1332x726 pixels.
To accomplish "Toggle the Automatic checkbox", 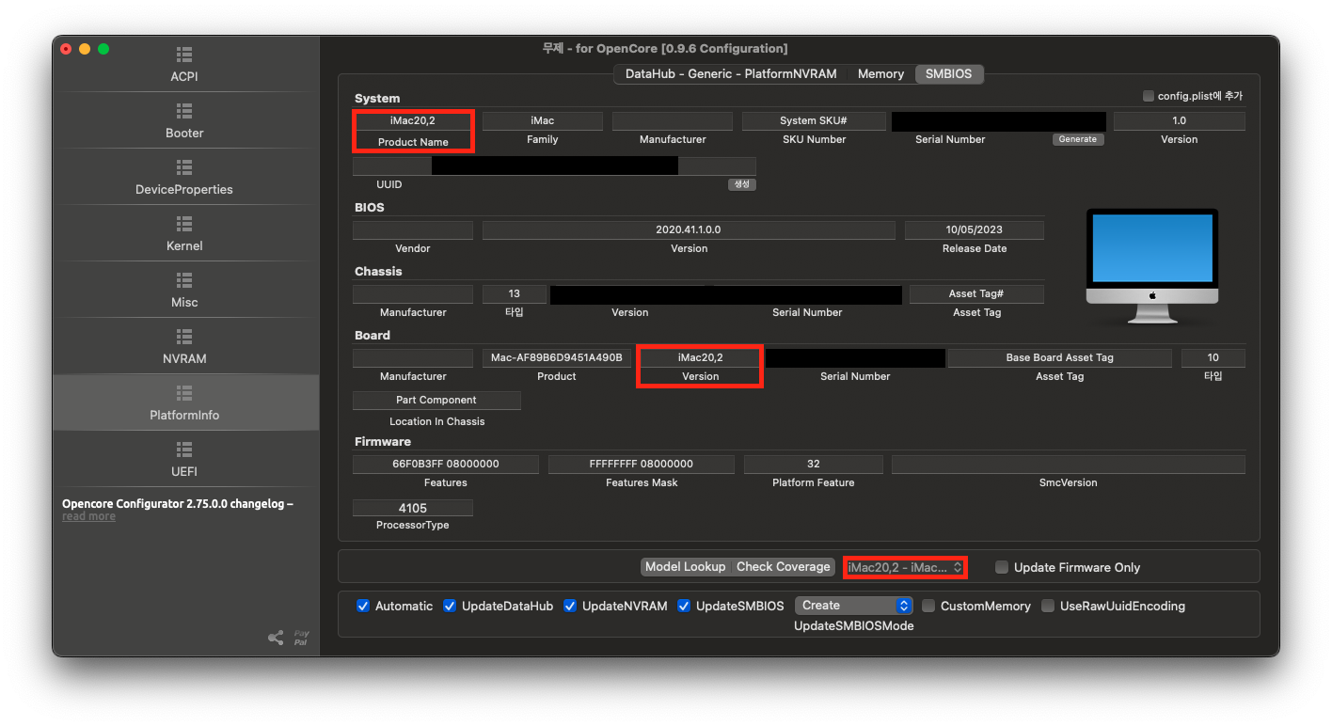I will pyautogui.click(x=363, y=606).
